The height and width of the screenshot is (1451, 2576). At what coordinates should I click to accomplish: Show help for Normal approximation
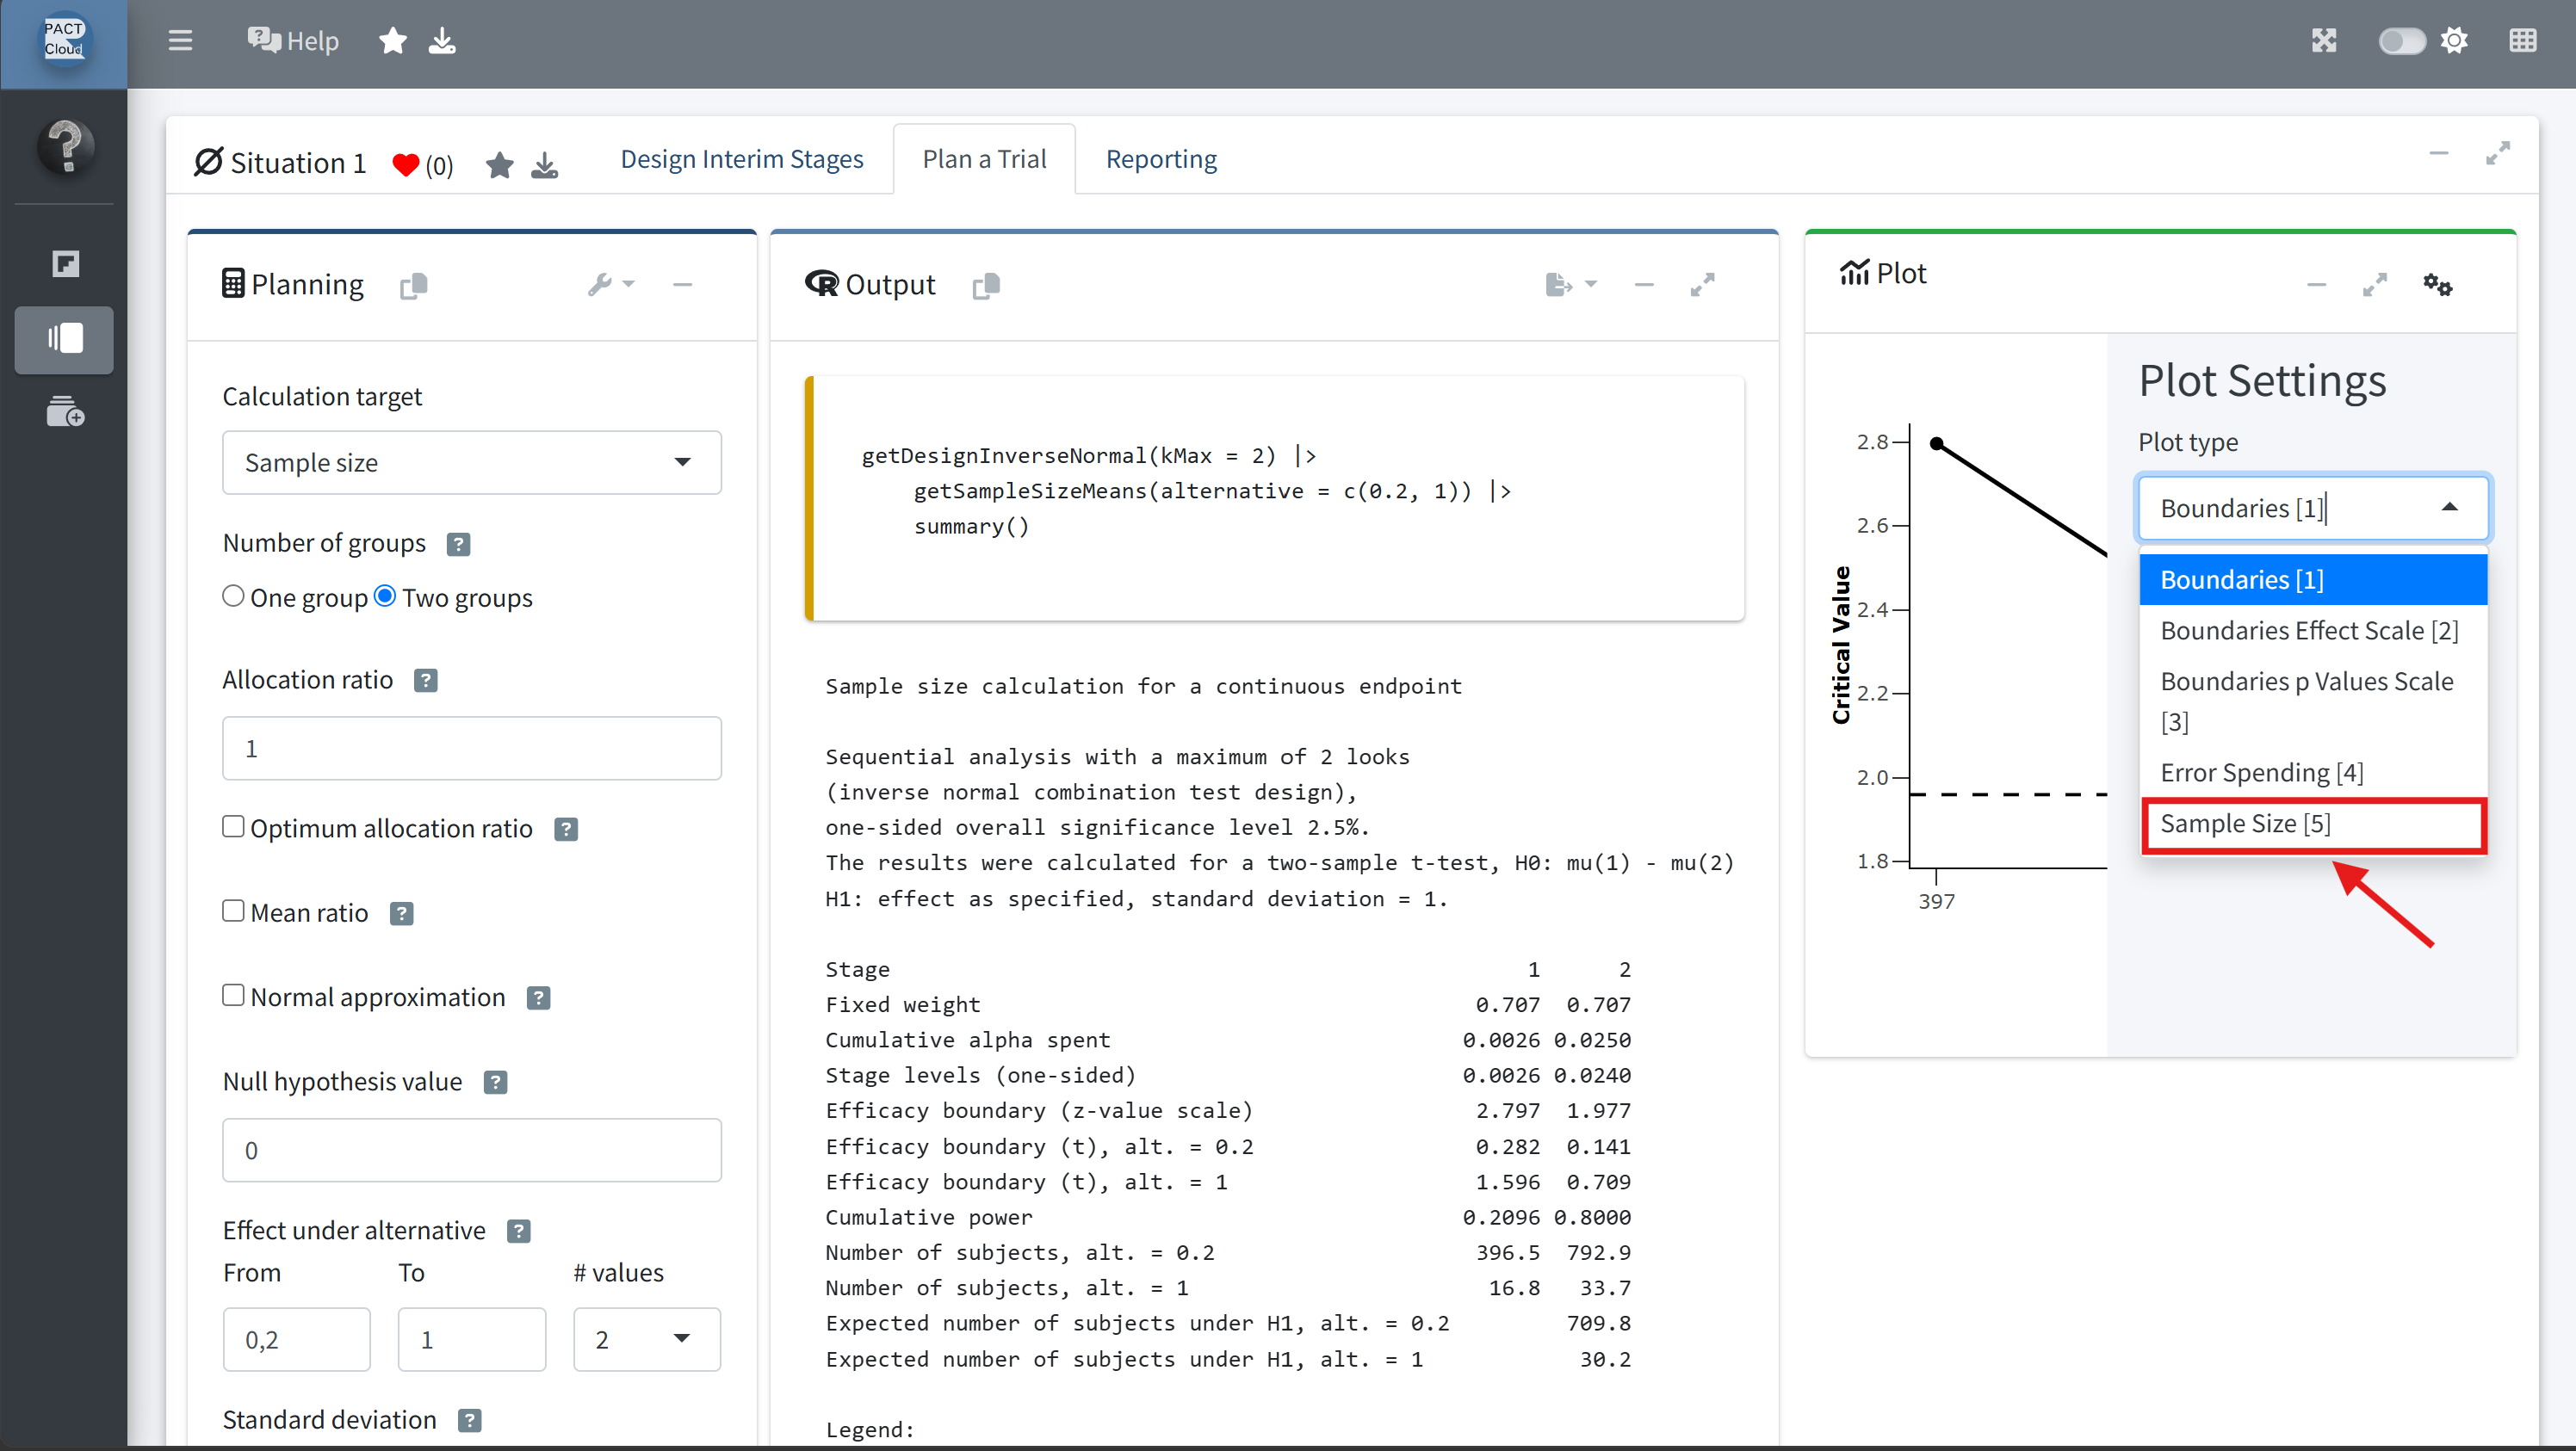pyautogui.click(x=538, y=998)
